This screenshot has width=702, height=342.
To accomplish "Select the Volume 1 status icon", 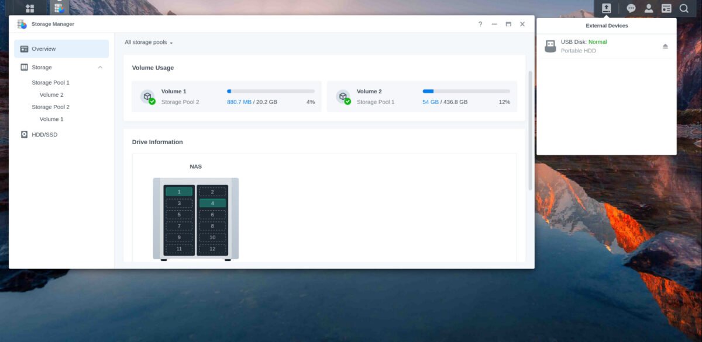I will coord(149,96).
